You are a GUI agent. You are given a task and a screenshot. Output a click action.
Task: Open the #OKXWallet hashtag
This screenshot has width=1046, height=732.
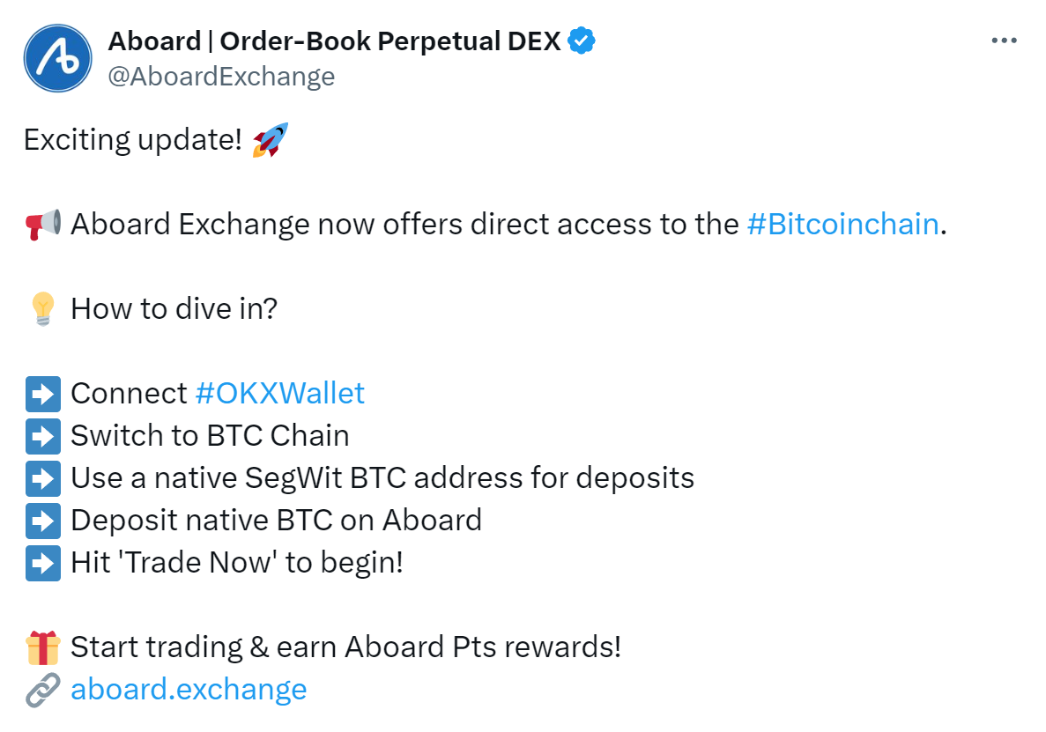coord(280,394)
